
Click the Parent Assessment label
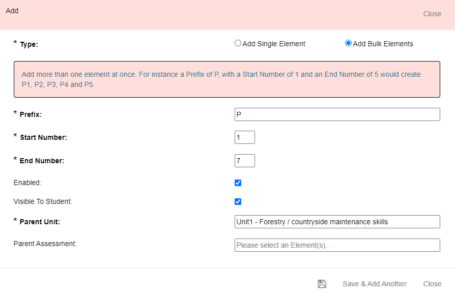tap(45, 244)
